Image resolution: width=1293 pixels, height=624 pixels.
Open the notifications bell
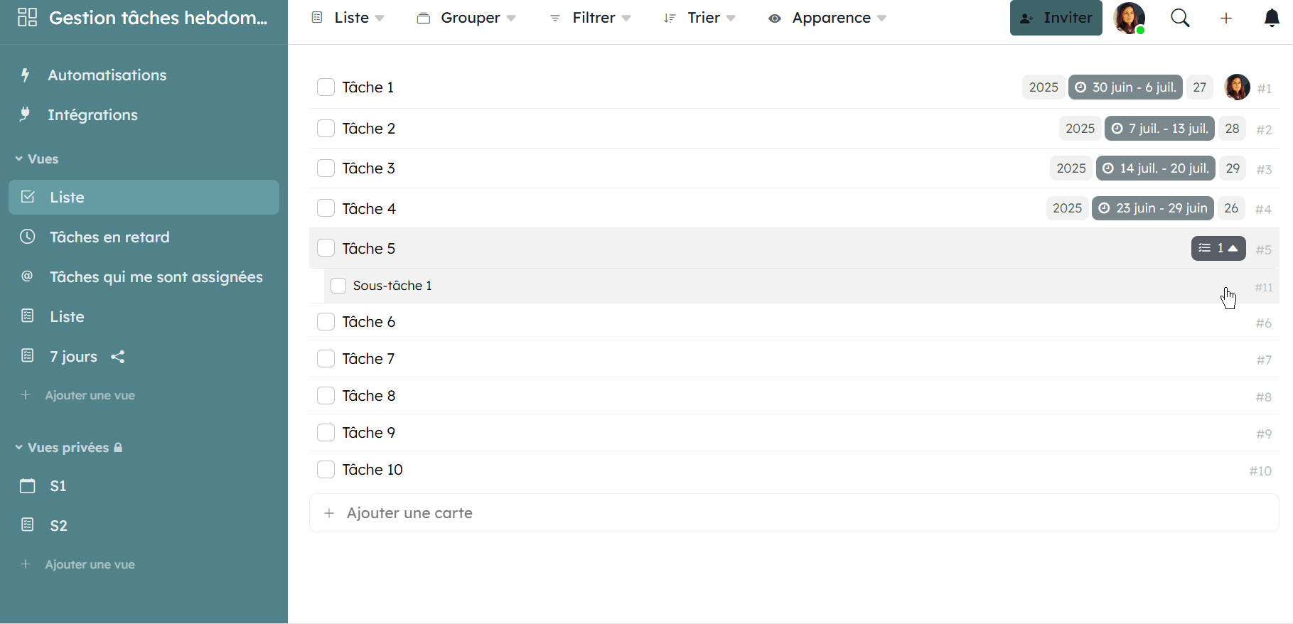click(1272, 18)
